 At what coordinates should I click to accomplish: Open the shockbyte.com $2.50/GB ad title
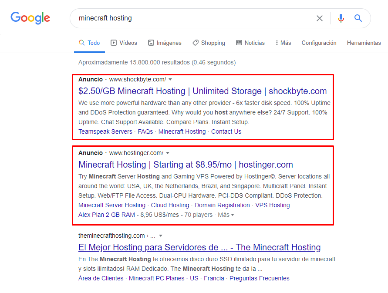tap(202, 91)
